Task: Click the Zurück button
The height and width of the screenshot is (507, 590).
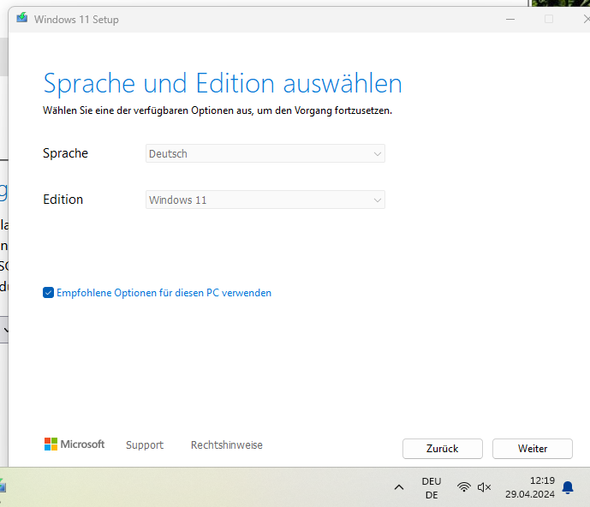Action: click(x=443, y=449)
